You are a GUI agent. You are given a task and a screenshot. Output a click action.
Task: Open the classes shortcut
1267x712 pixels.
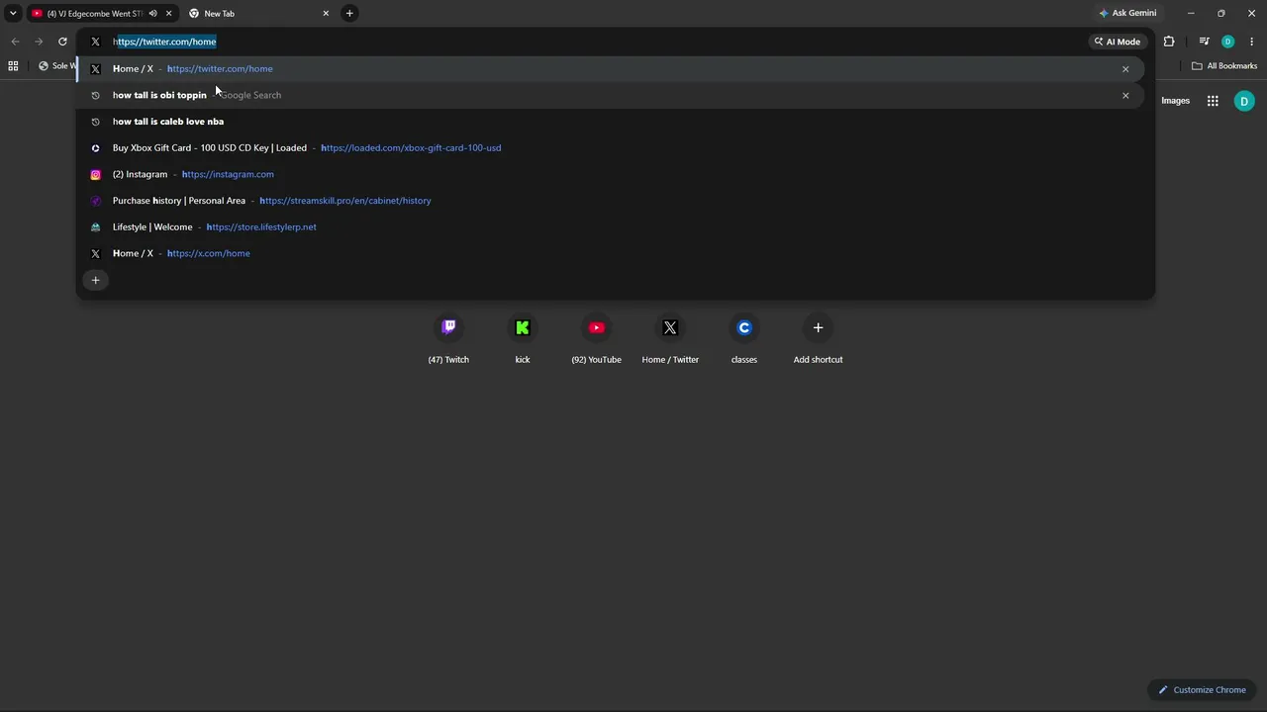point(744,338)
